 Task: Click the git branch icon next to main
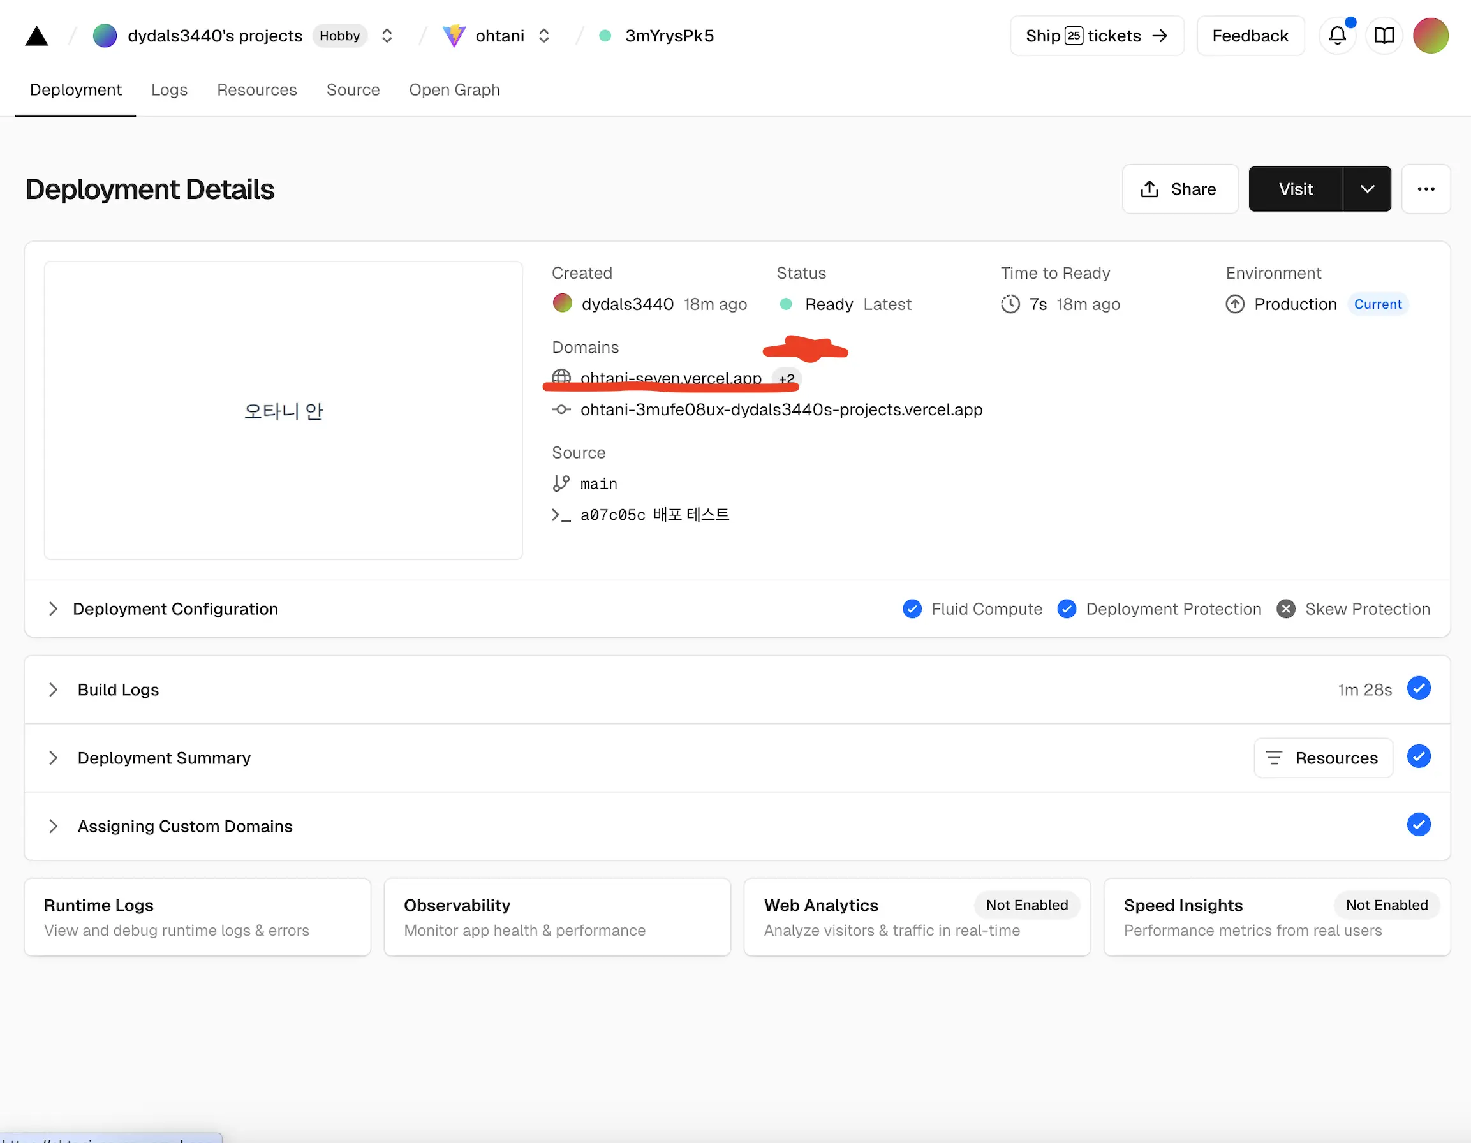click(x=561, y=483)
